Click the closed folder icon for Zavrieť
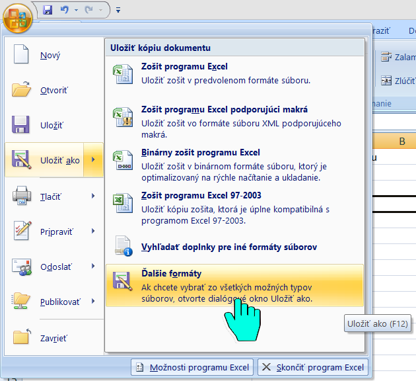This screenshot has height=381, width=416. tap(22, 337)
